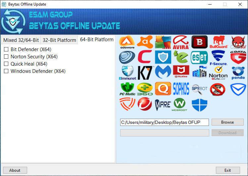
Task: Open the About dialog
Action: [15, 170]
